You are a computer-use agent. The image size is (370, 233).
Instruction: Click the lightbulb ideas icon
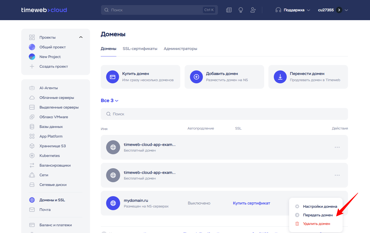[241, 10]
